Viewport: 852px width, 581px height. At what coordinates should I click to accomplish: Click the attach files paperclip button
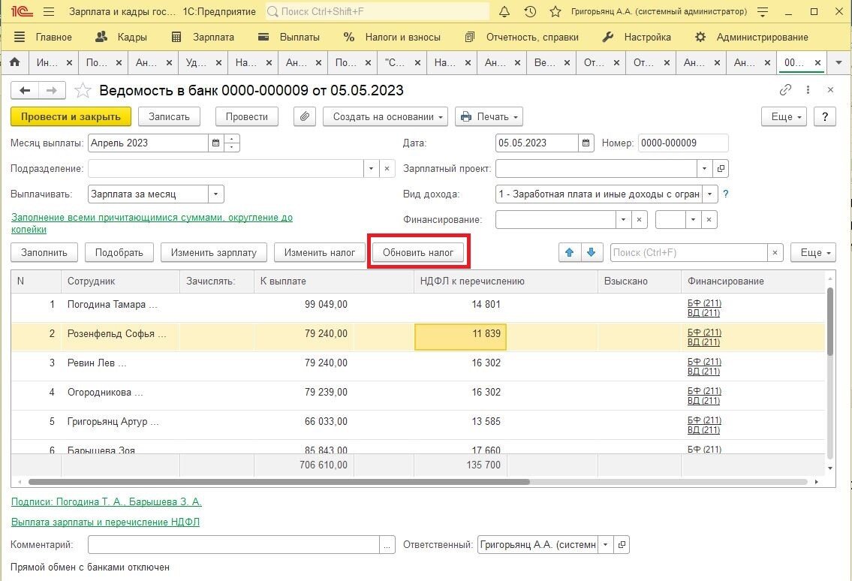pos(305,116)
